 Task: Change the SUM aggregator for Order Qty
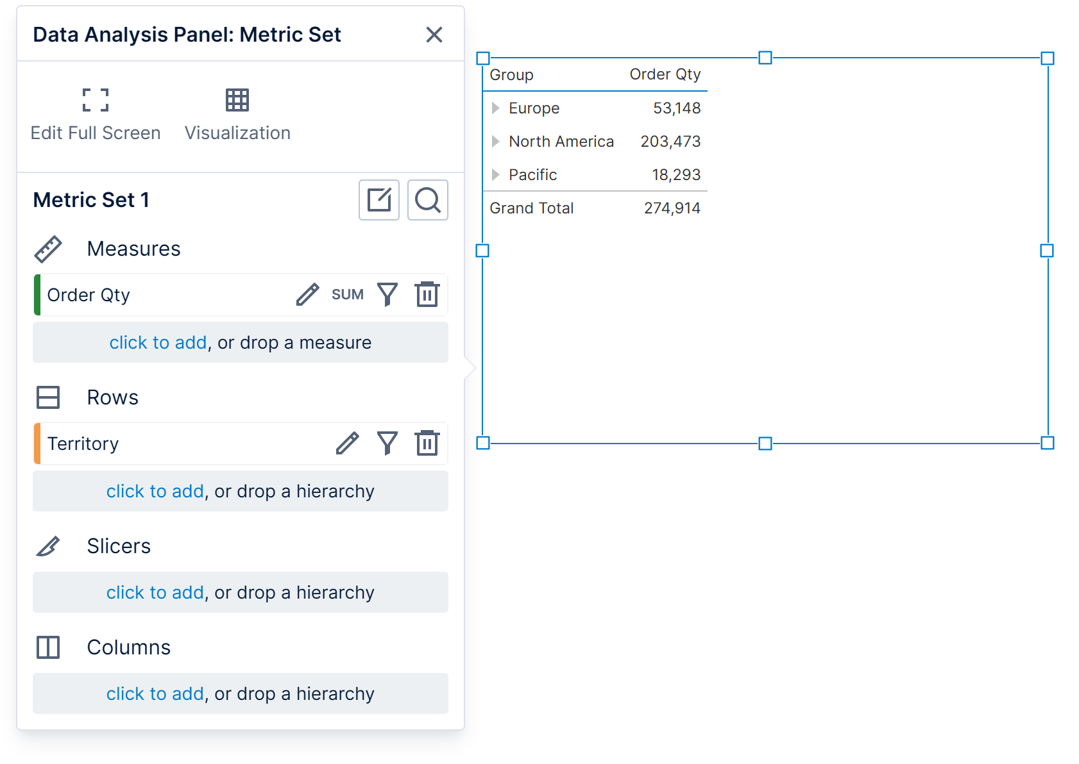coord(347,295)
